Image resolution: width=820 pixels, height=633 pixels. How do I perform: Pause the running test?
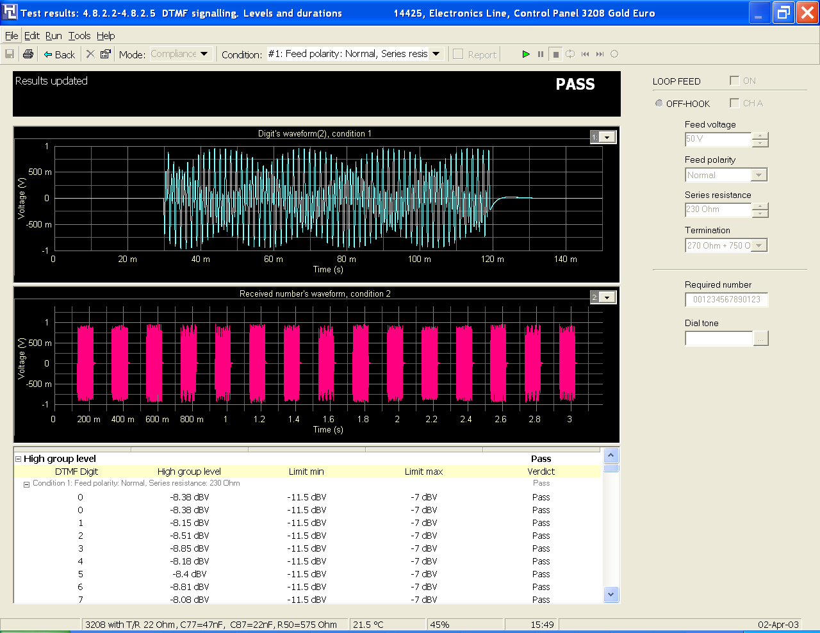coord(541,54)
